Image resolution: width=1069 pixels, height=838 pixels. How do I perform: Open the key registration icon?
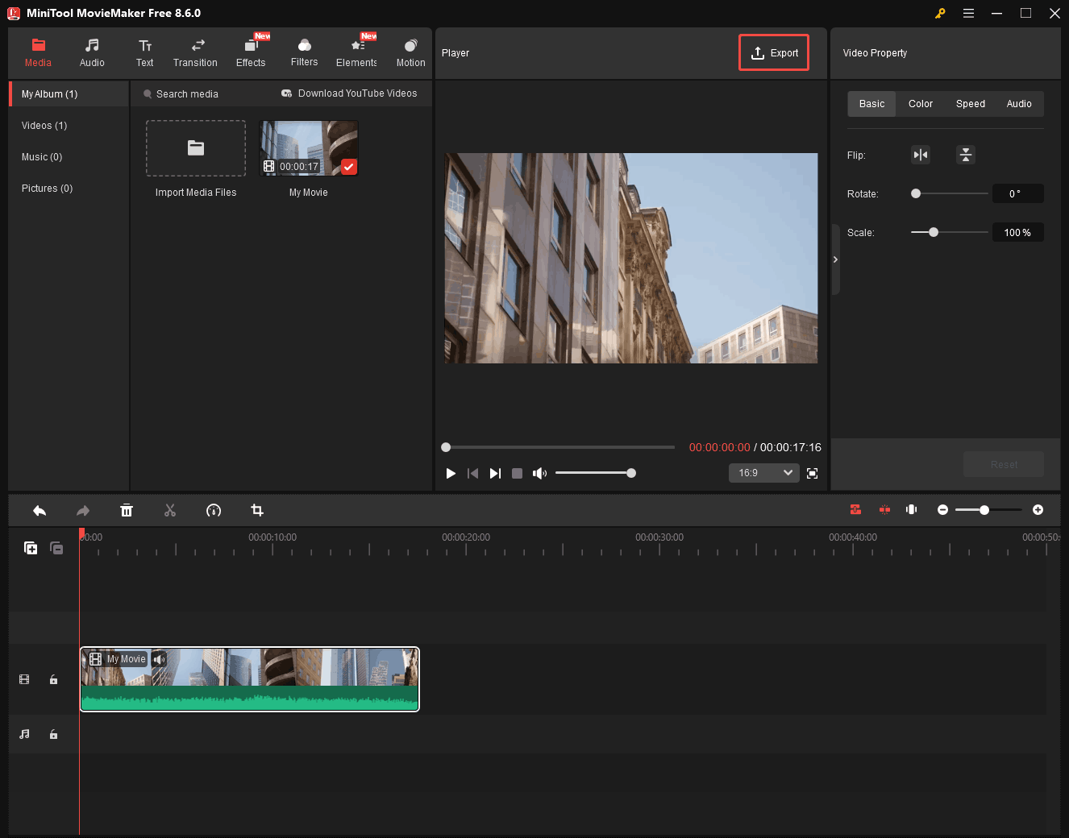tap(940, 13)
